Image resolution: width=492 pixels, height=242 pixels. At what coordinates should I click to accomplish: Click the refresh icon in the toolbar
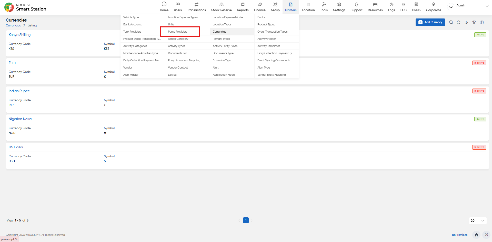[459, 22]
